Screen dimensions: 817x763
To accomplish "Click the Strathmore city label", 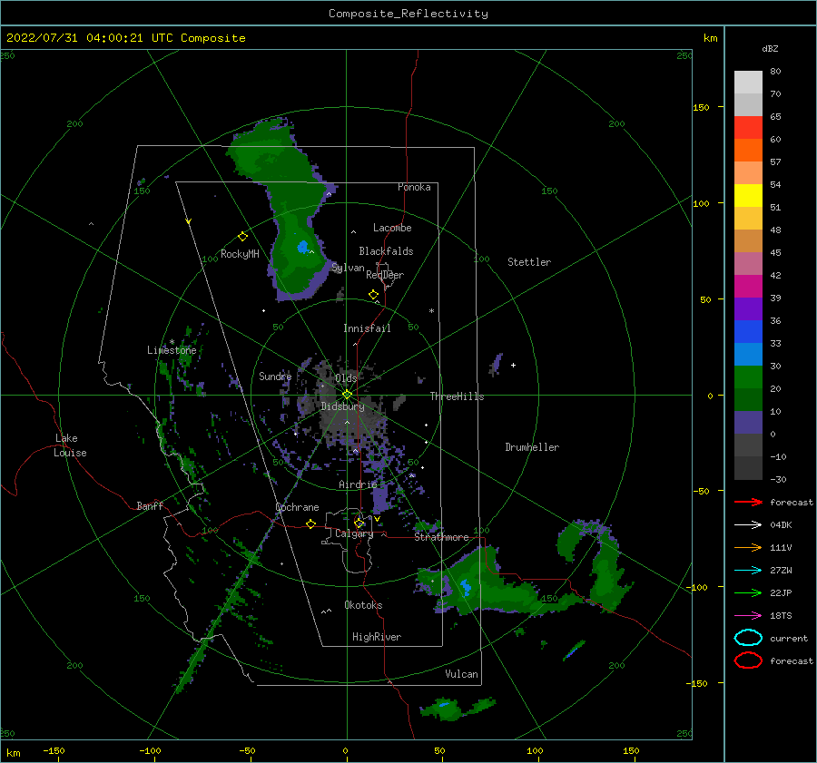I will click(441, 537).
